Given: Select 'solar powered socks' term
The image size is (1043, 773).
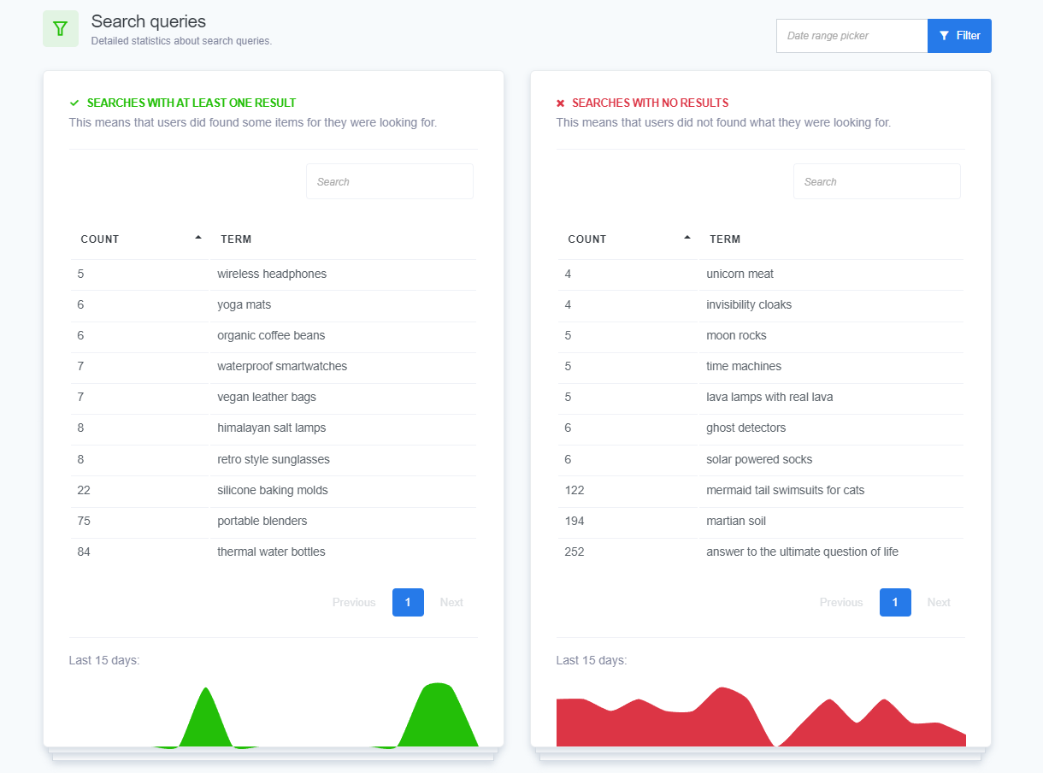Looking at the screenshot, I should point(759,459).
